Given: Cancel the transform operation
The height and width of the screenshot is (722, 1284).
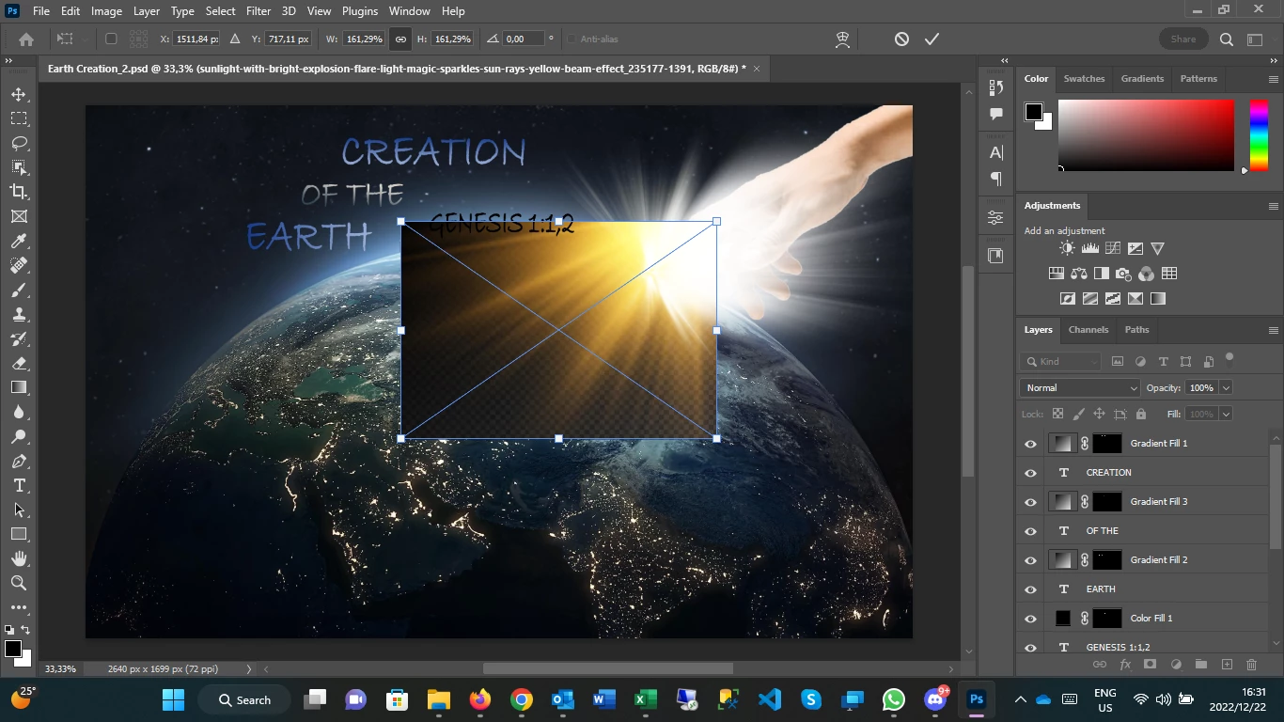Looking at the screenshot, I should [x=901, y=39].
